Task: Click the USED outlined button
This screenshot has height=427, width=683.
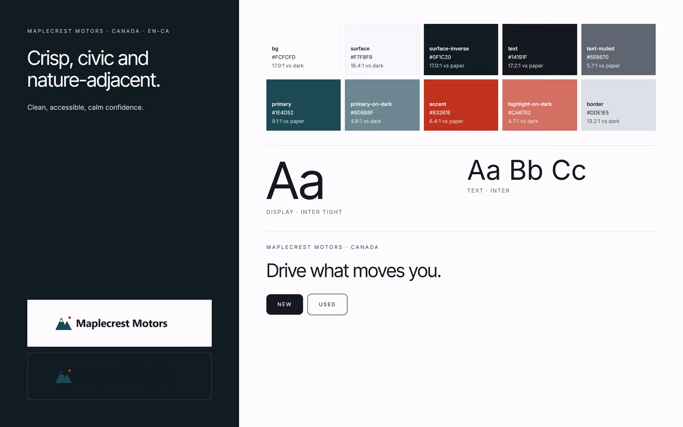Action: 327,304
